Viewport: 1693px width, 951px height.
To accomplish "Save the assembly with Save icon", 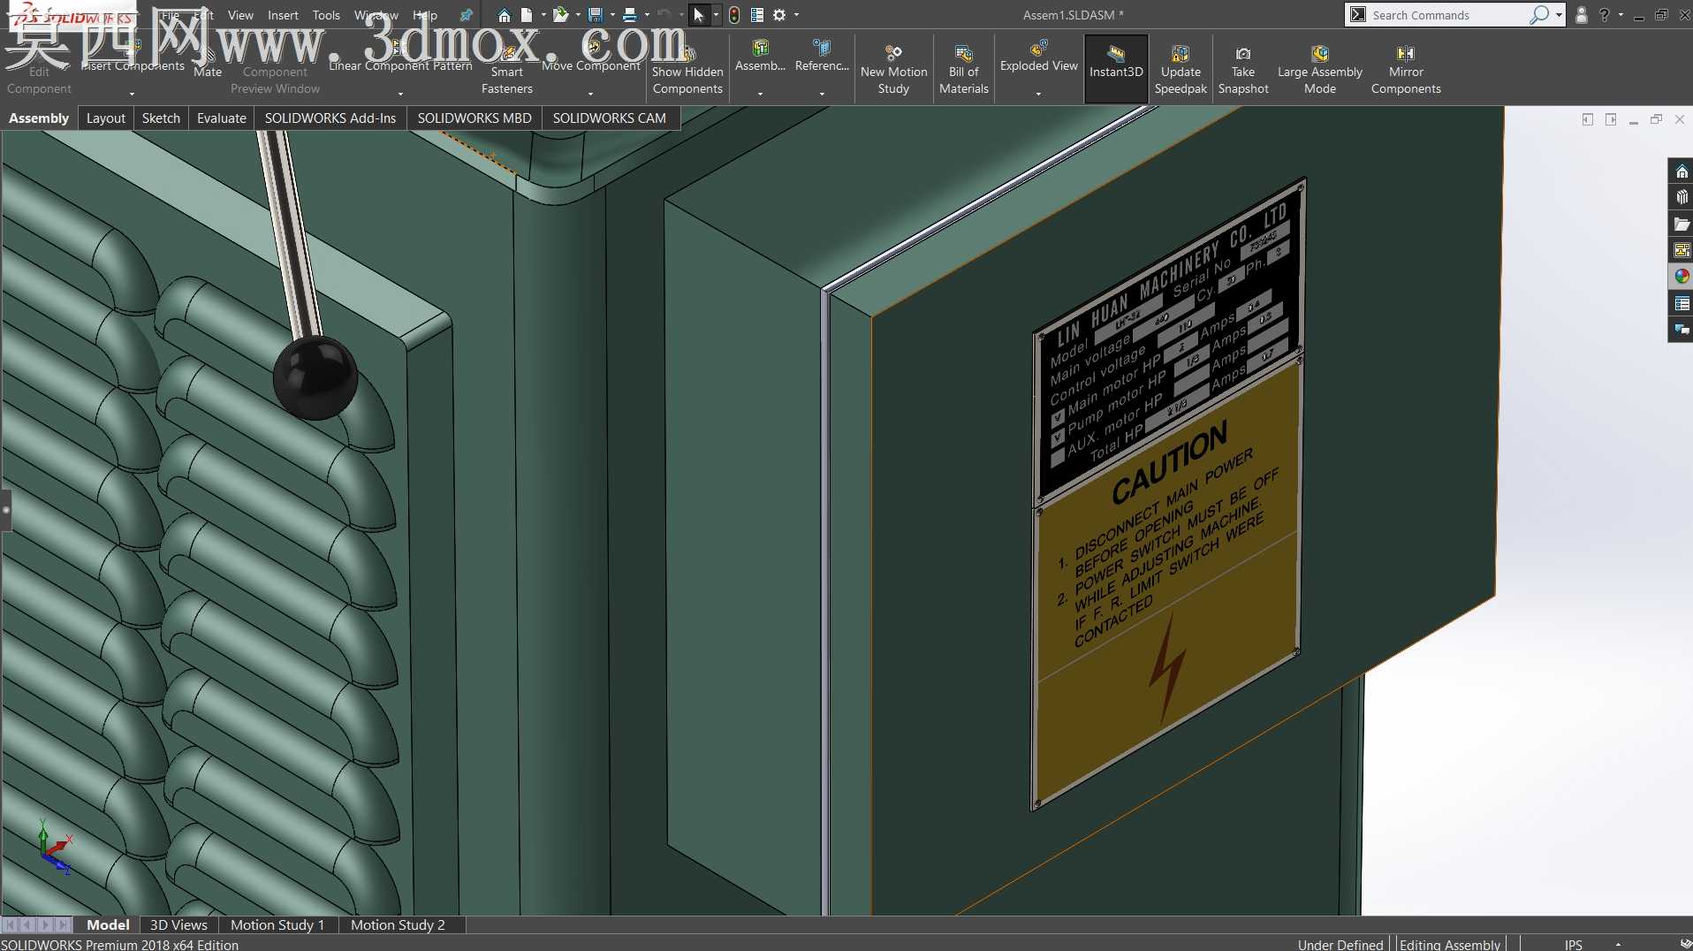I will coord(596,15).
